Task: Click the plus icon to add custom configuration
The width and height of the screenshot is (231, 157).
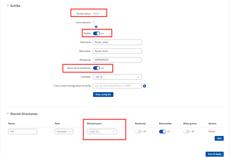Action: [x=145, y=86]
